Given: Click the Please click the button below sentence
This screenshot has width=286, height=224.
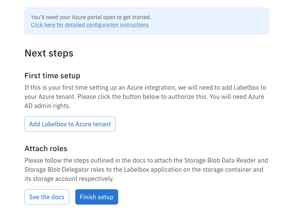Looking at the screenshot, I should click(143, 97).
